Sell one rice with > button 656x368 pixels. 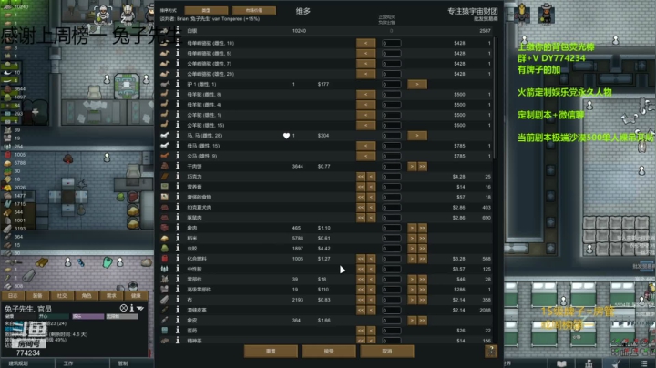(x=412, y=238)
